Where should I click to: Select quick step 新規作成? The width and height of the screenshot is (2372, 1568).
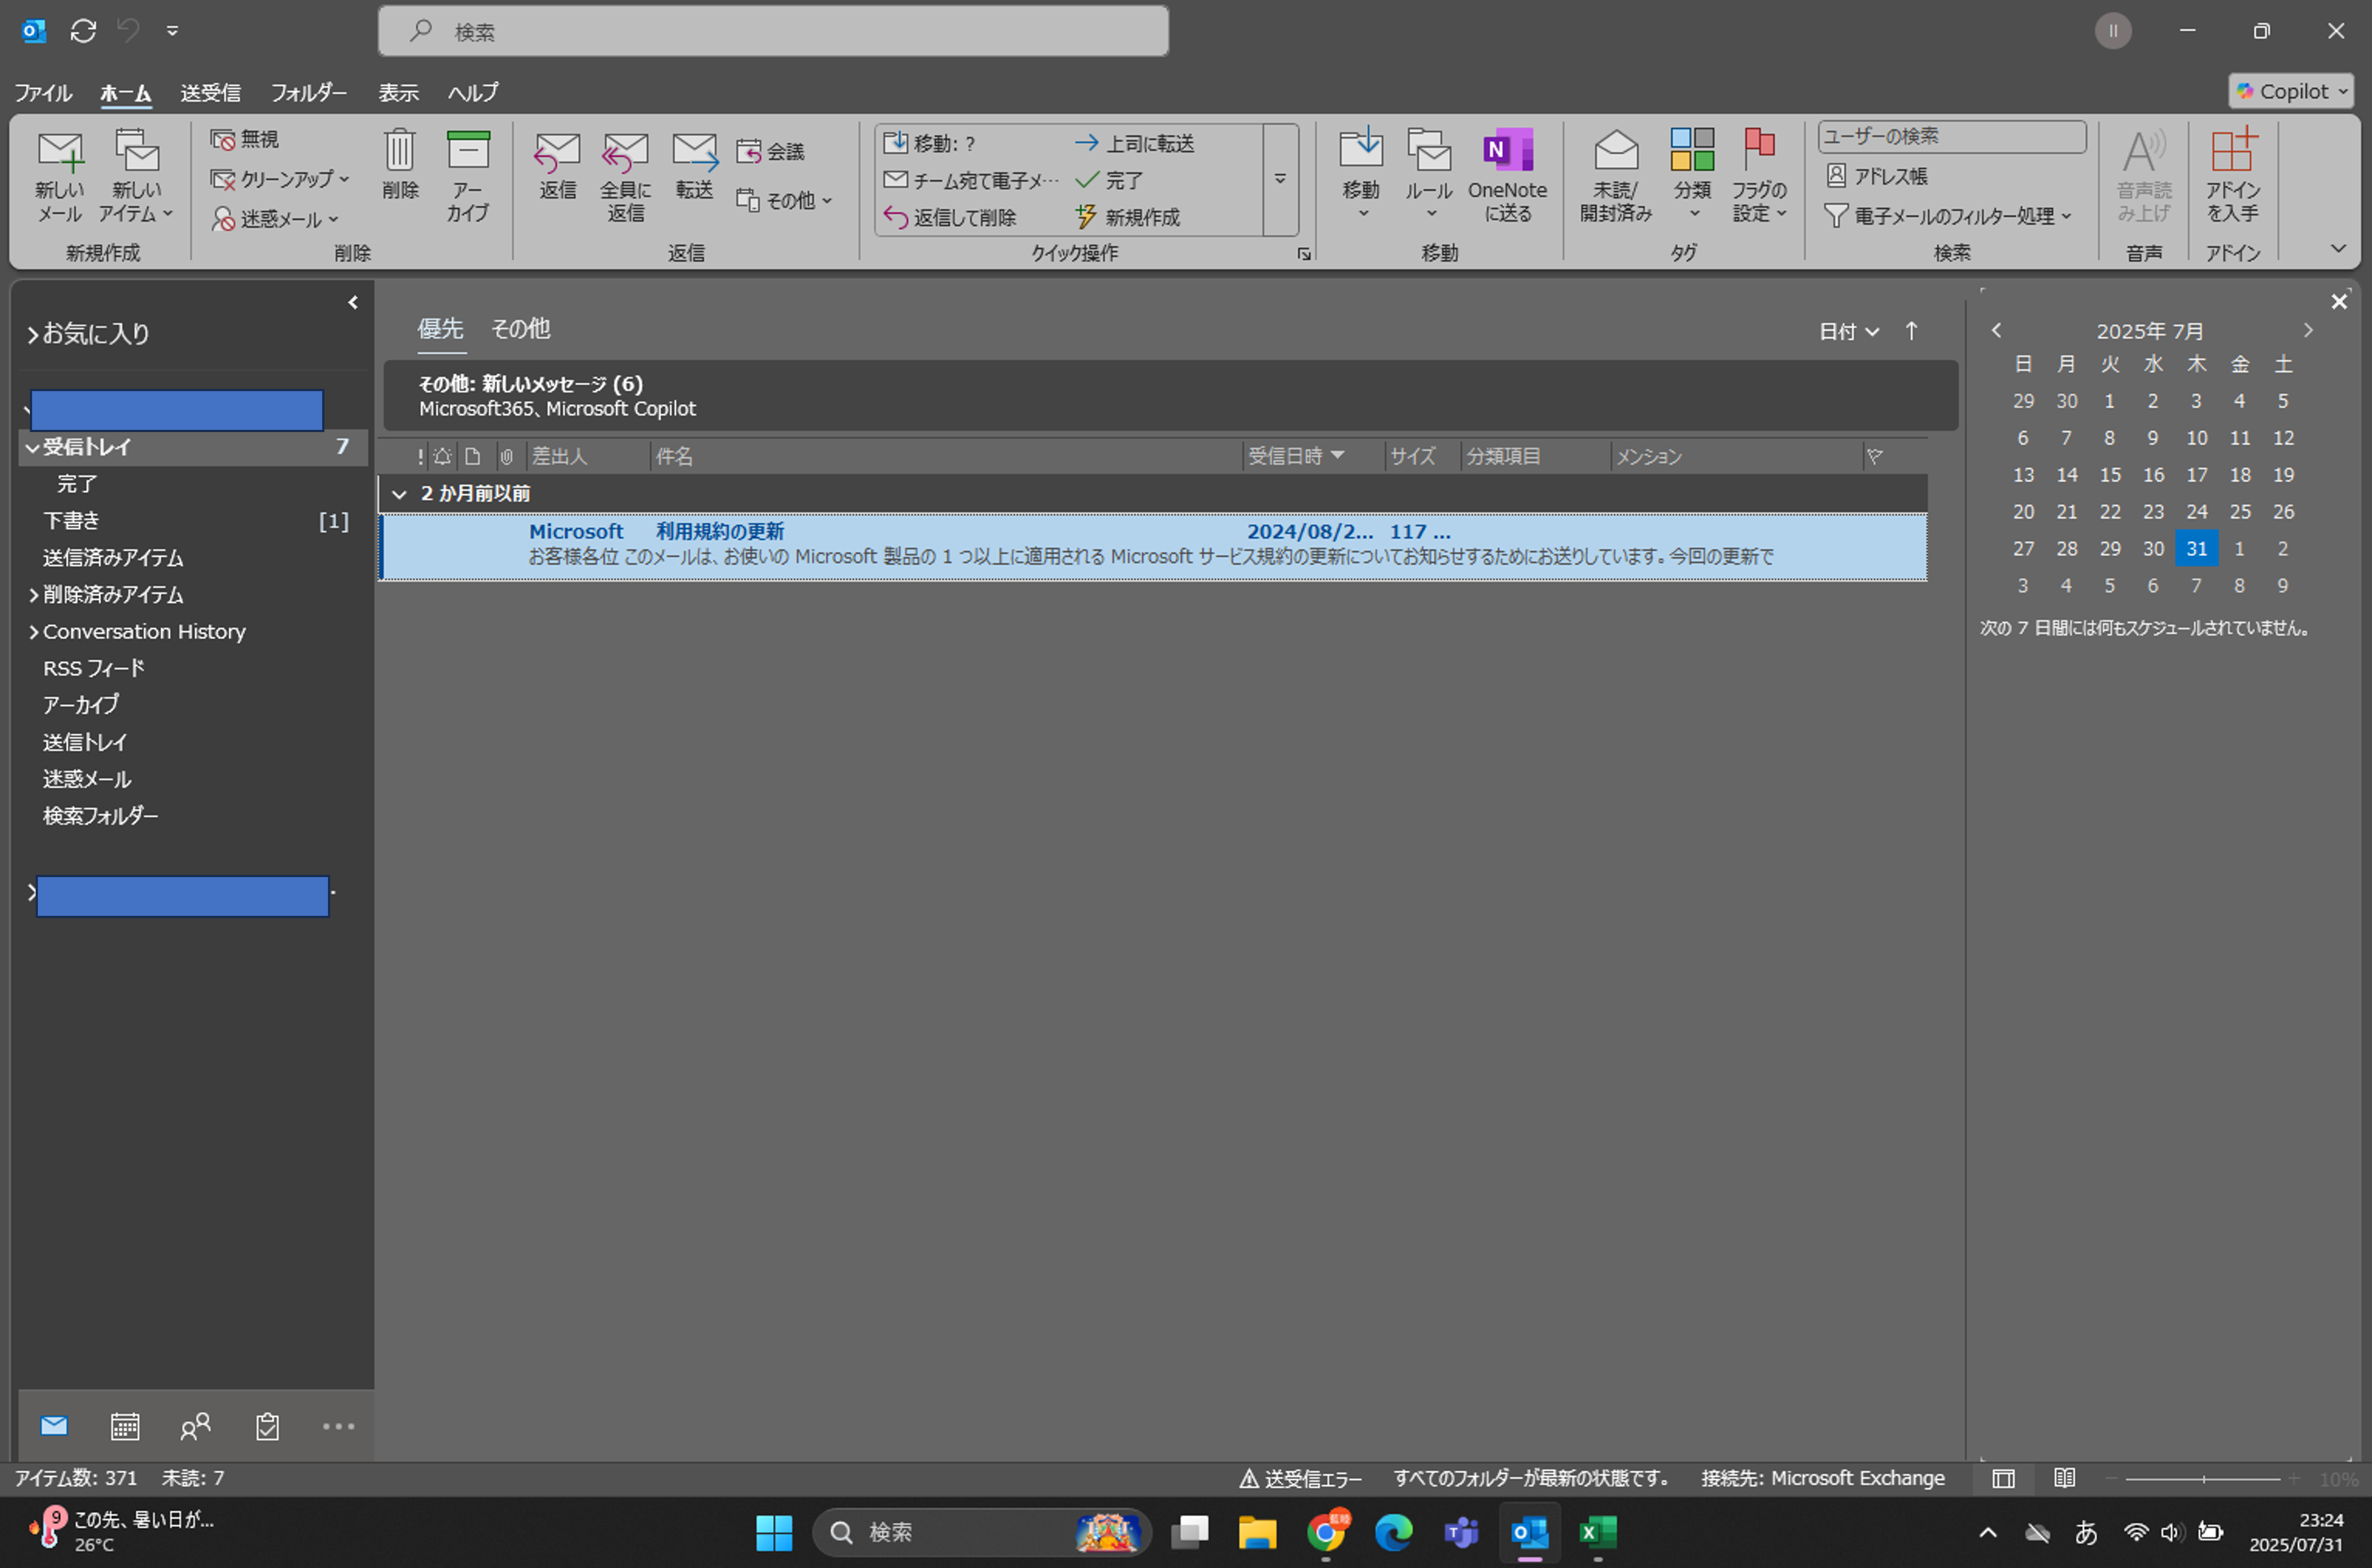click(1127, 217)
